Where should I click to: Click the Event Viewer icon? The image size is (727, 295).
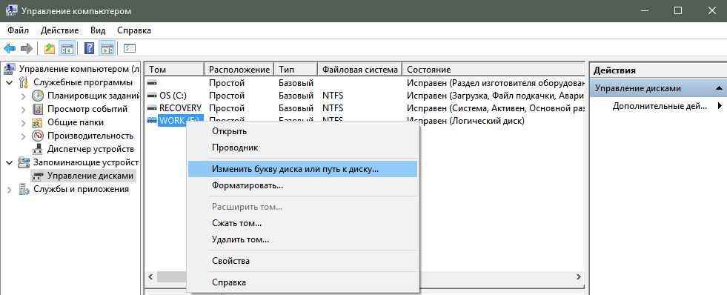(38, 110)
